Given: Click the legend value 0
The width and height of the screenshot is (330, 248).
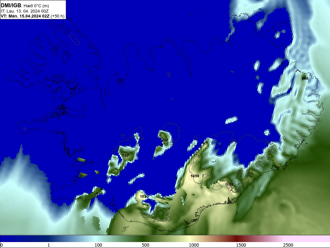Looking at the screenshot, I should (x=2, y=245).
